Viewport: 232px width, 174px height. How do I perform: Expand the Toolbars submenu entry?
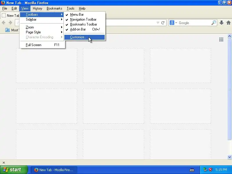click(42, 14)
